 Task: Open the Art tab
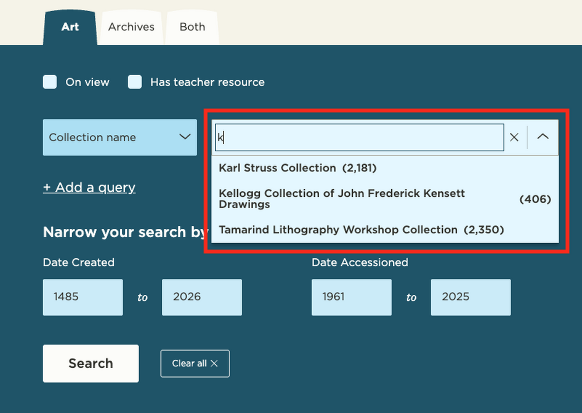tap(70, 27)
